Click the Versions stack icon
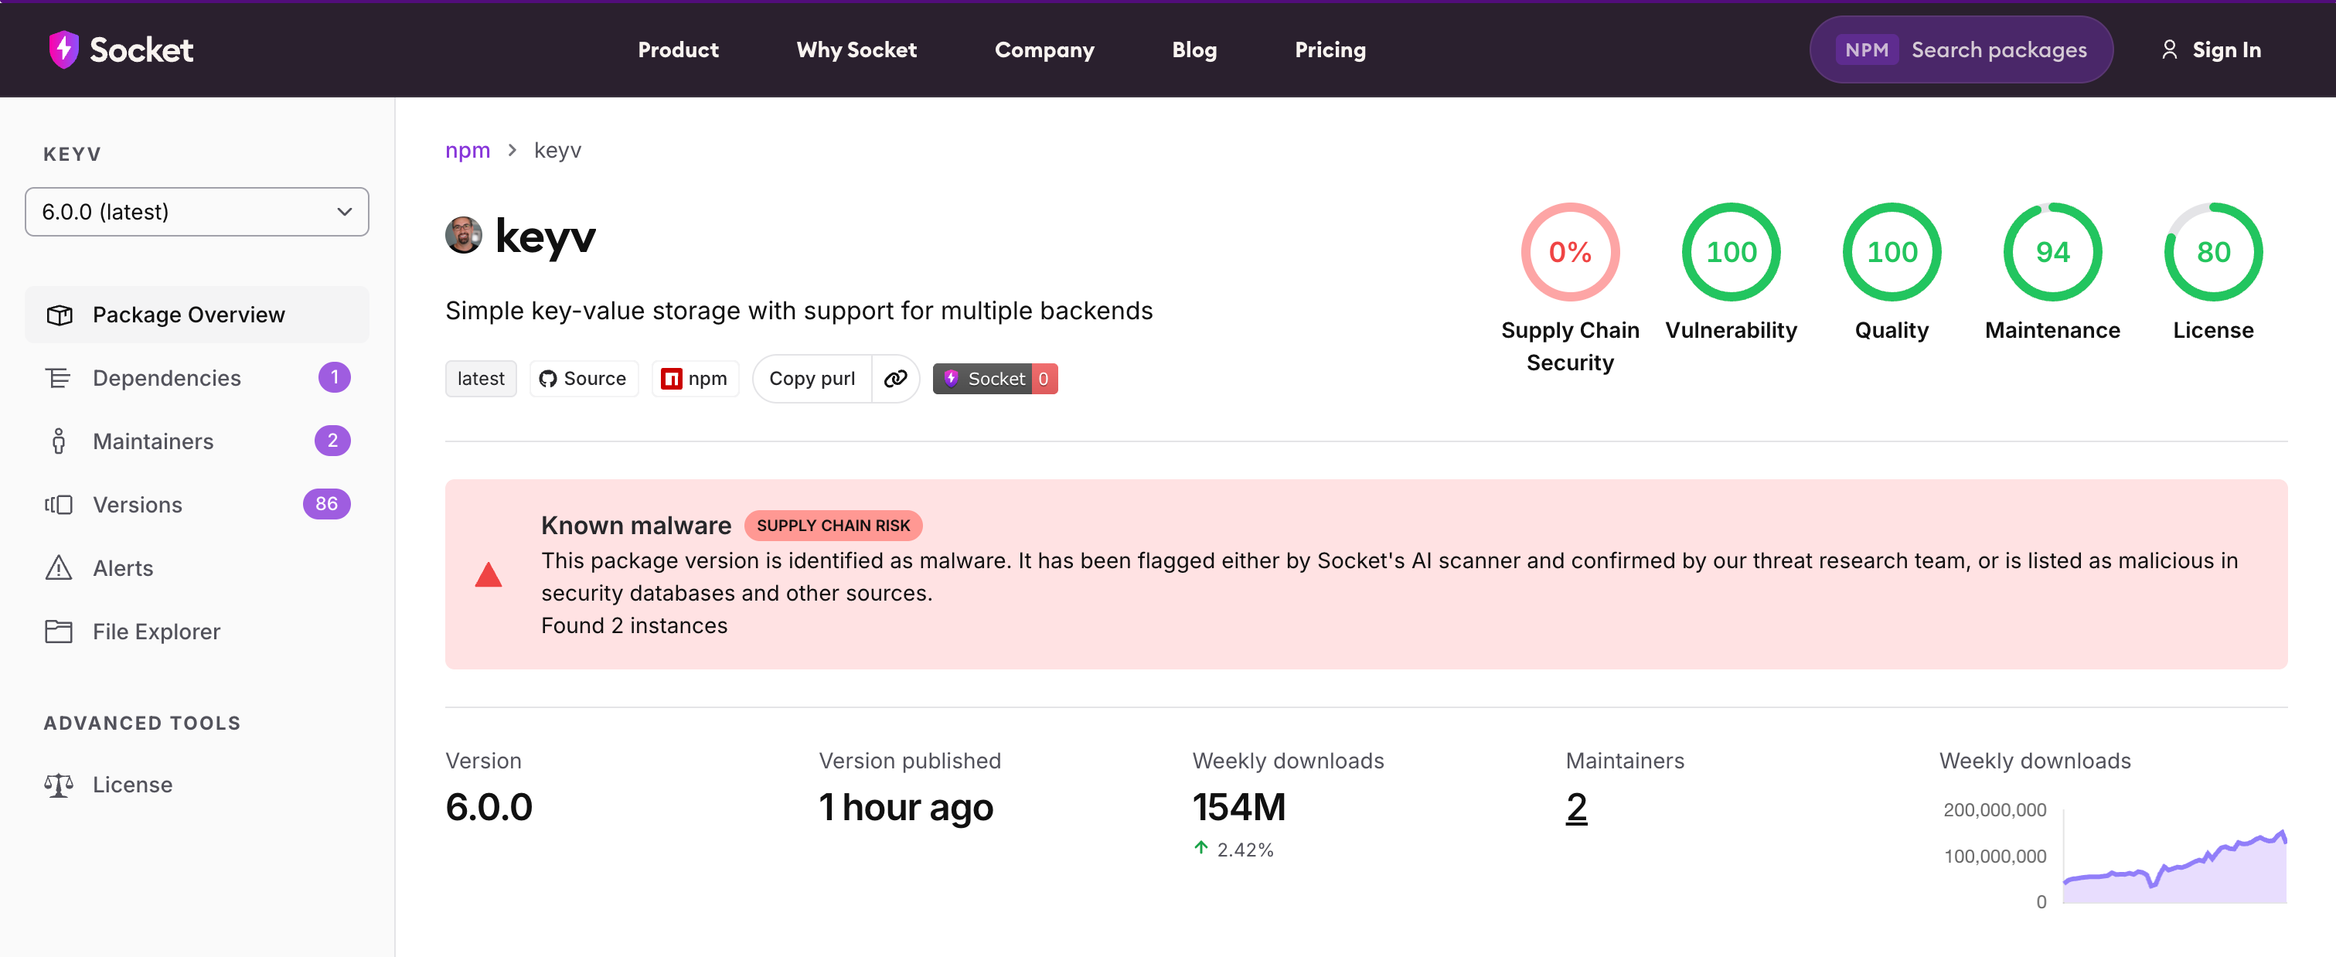 coord(59,504)
